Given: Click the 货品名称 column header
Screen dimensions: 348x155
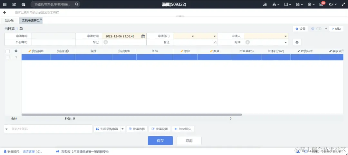Looking at the screenshot, I should point(63,51).
